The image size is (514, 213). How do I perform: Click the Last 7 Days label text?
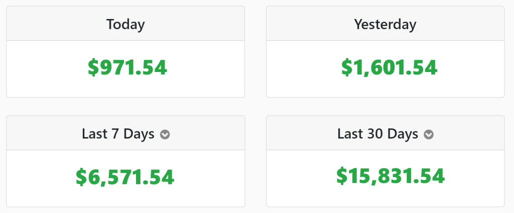point(118,134)
